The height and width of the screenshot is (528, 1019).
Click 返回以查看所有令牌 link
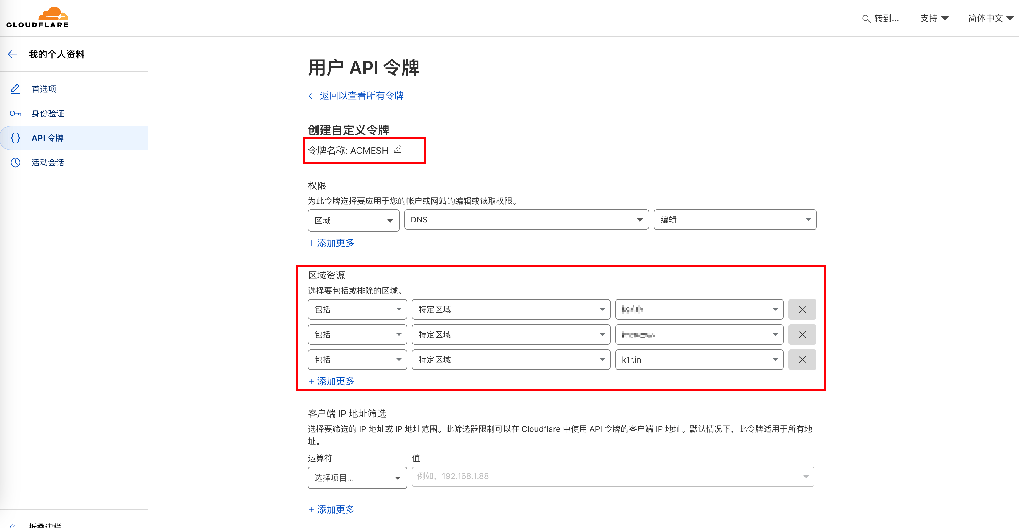[x=356, y=96]
